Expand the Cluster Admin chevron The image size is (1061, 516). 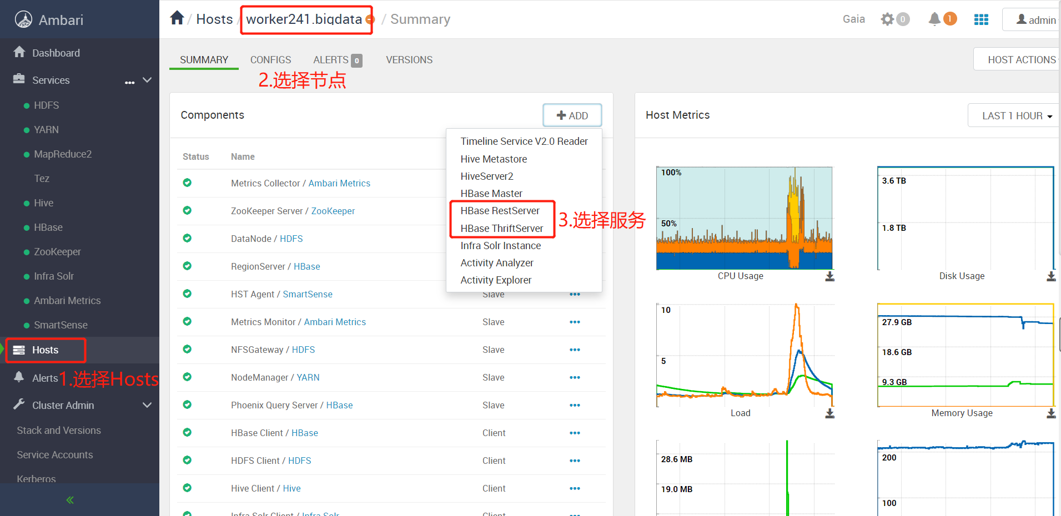click(147, 405)
